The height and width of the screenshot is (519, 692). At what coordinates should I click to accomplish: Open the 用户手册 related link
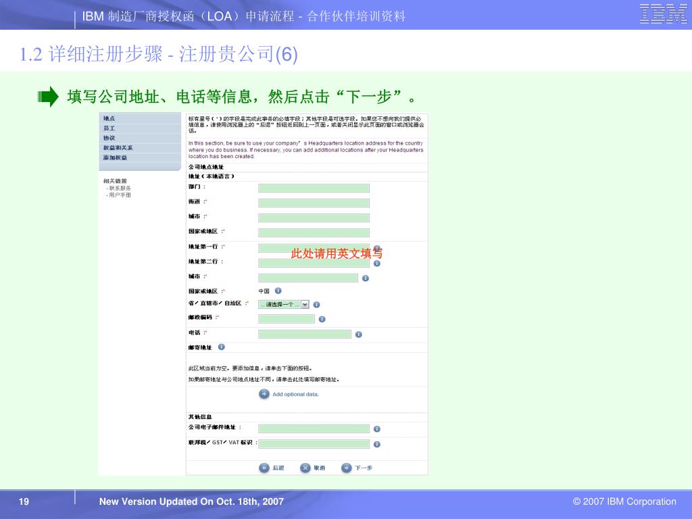[x=120, y=195]
